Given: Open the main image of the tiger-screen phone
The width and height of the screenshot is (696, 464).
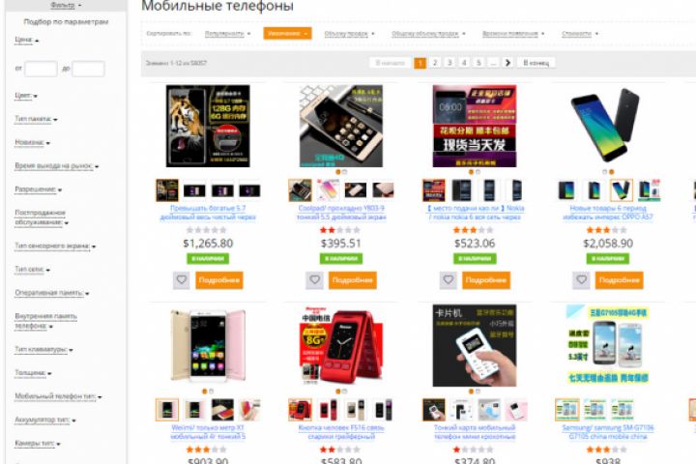Looking at the screenshot, I should pyautogui.click(x=208, y=126).
